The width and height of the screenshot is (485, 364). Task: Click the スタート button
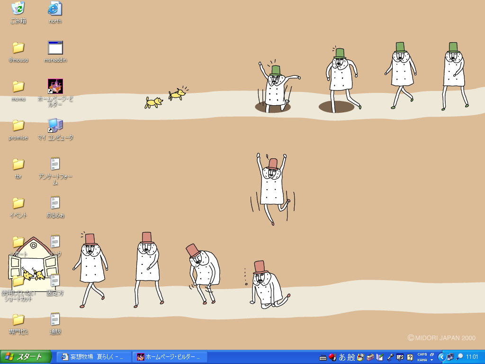26,357
